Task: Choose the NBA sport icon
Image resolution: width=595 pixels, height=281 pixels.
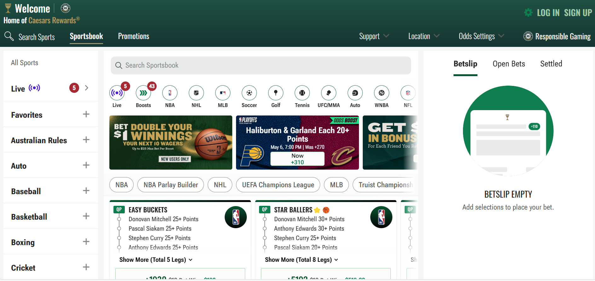Action: click(x=170, y=93)
